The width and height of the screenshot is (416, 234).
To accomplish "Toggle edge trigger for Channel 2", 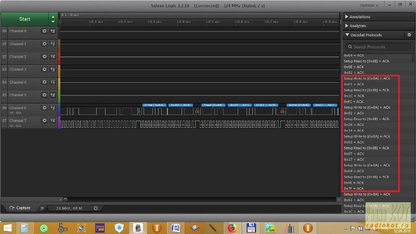I will [53, 57].
